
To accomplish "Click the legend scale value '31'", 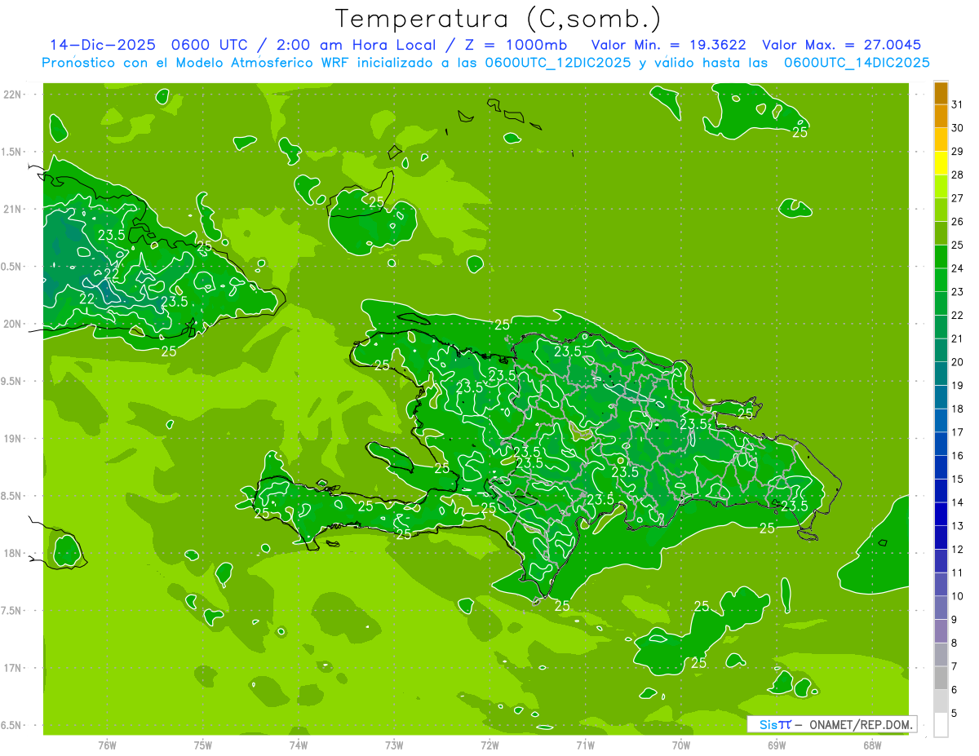I will [x=958, y=104].
